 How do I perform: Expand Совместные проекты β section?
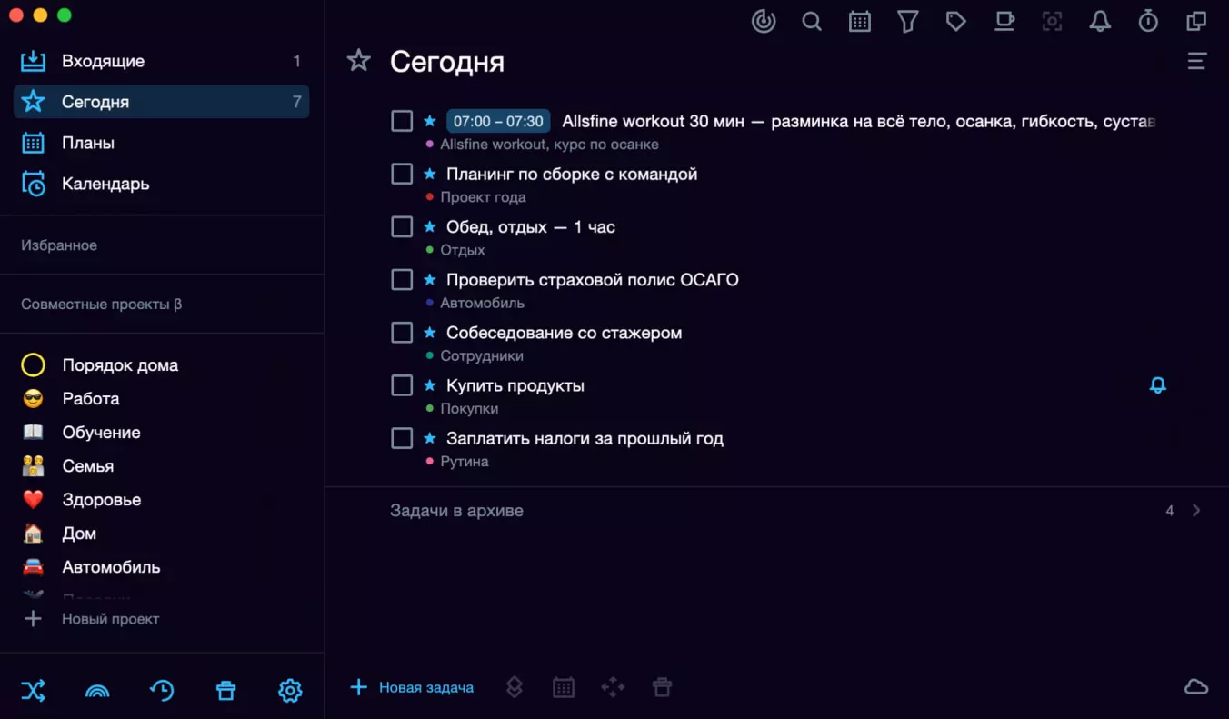click(101, 304)
